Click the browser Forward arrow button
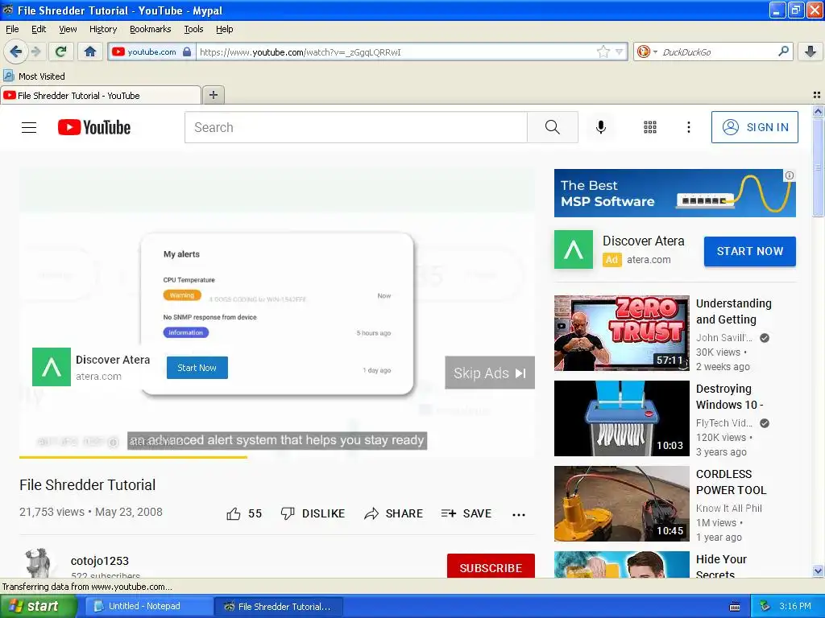Screen dimensions: 825x618 [x=36, y=51]
